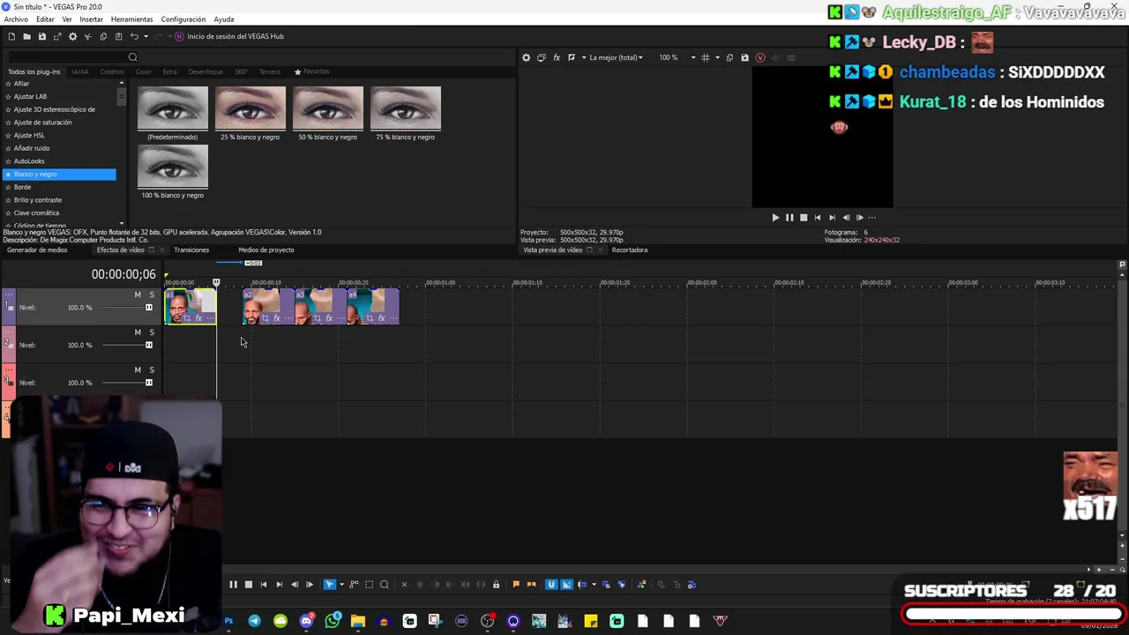Screen dimensions: 1129x635
Task: Switch to Generador de medios tab
Action: (x=37, y=250)
